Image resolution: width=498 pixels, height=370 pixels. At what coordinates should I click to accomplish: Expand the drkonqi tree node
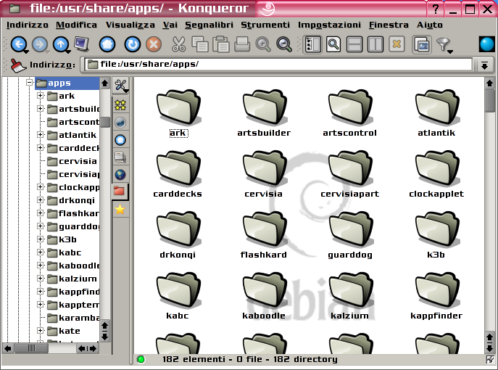tap(41, 200)
